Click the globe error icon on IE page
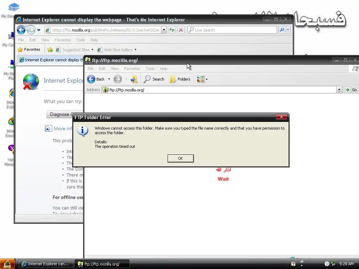The image size is (359, 269). tap(31, 82)
